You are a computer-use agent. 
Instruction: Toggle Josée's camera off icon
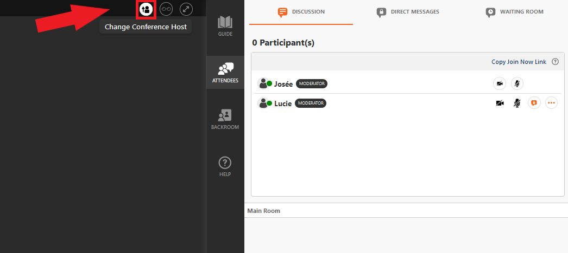coord(500,83)
